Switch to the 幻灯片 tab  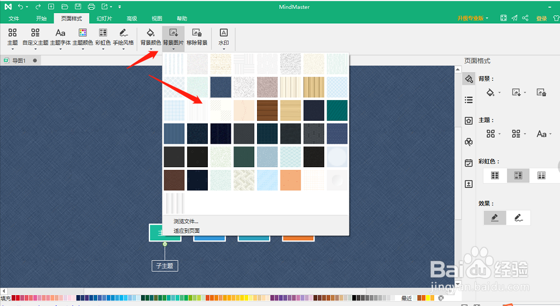pos(104,19)
